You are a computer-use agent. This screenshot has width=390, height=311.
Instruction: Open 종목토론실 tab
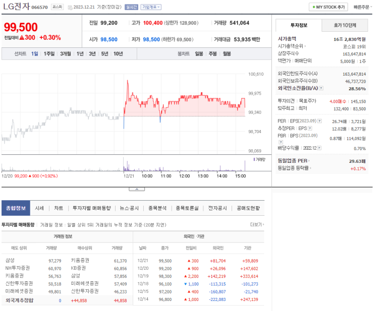click(187, 208)
